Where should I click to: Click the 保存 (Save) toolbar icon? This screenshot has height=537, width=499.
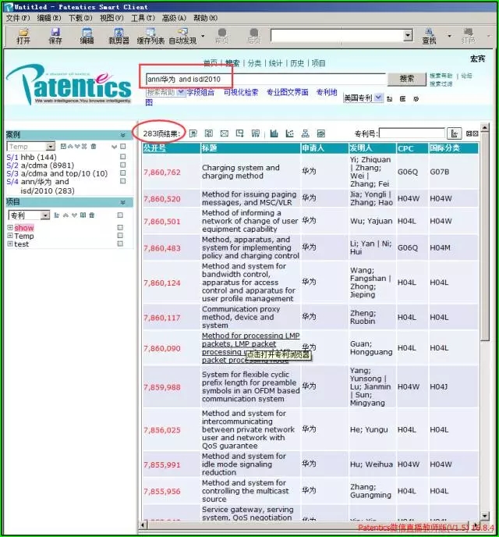point(55,36)
